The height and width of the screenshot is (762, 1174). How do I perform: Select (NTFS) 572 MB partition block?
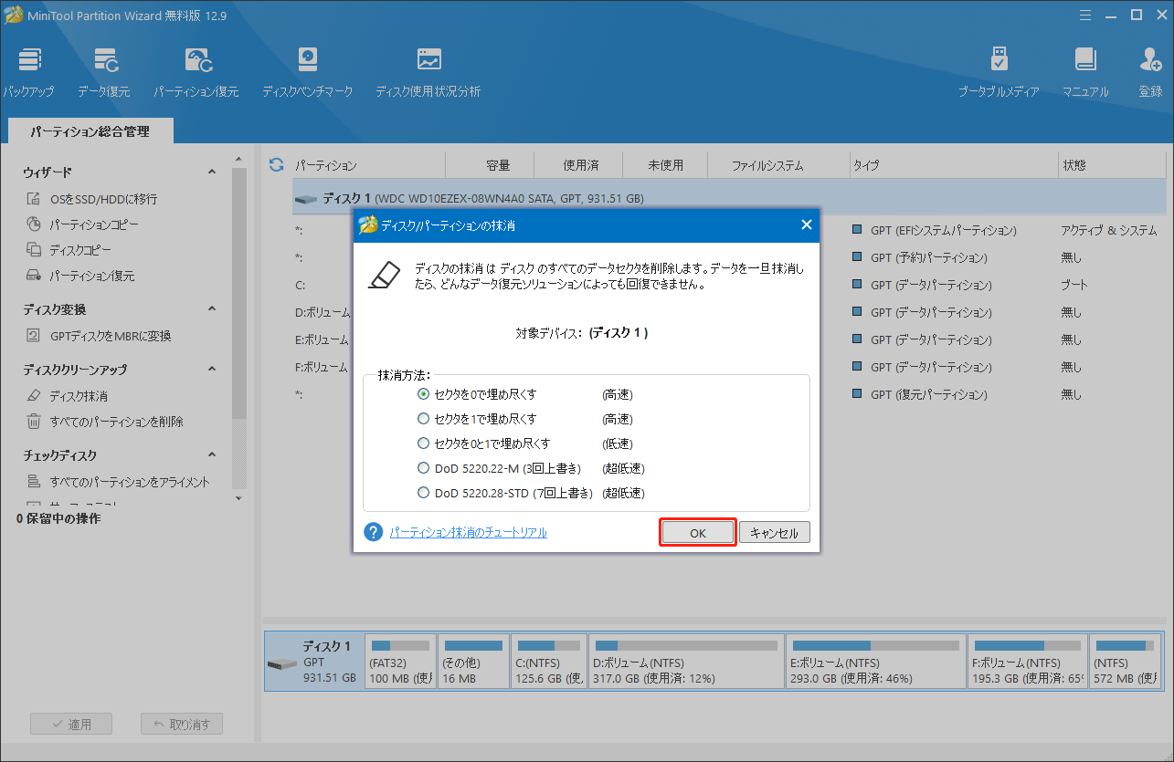[1126, 662]
